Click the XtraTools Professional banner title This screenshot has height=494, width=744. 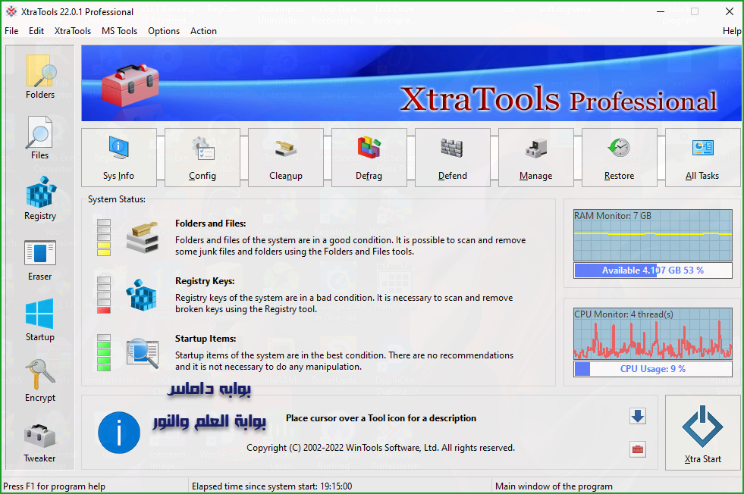point(558,99)
